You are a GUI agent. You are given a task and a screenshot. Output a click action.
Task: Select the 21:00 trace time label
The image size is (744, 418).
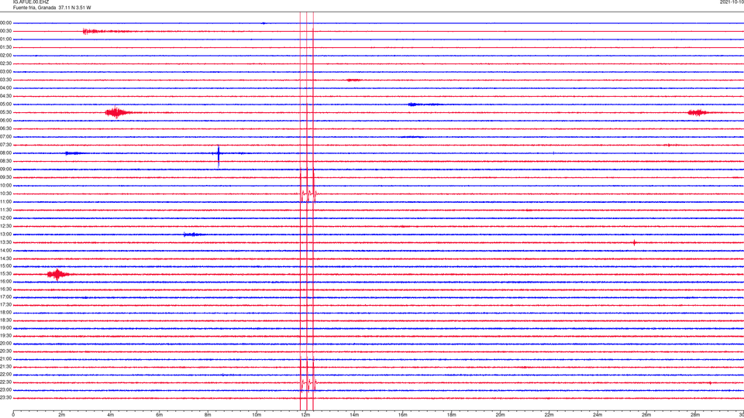pos(6,358)
